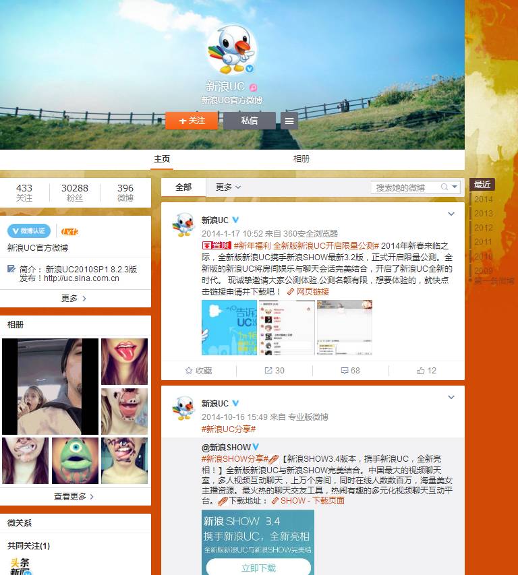Focus the 搜索她的微博 search field
The height and width of the screenshot is (575, 518).
click(x=405, y=187)
